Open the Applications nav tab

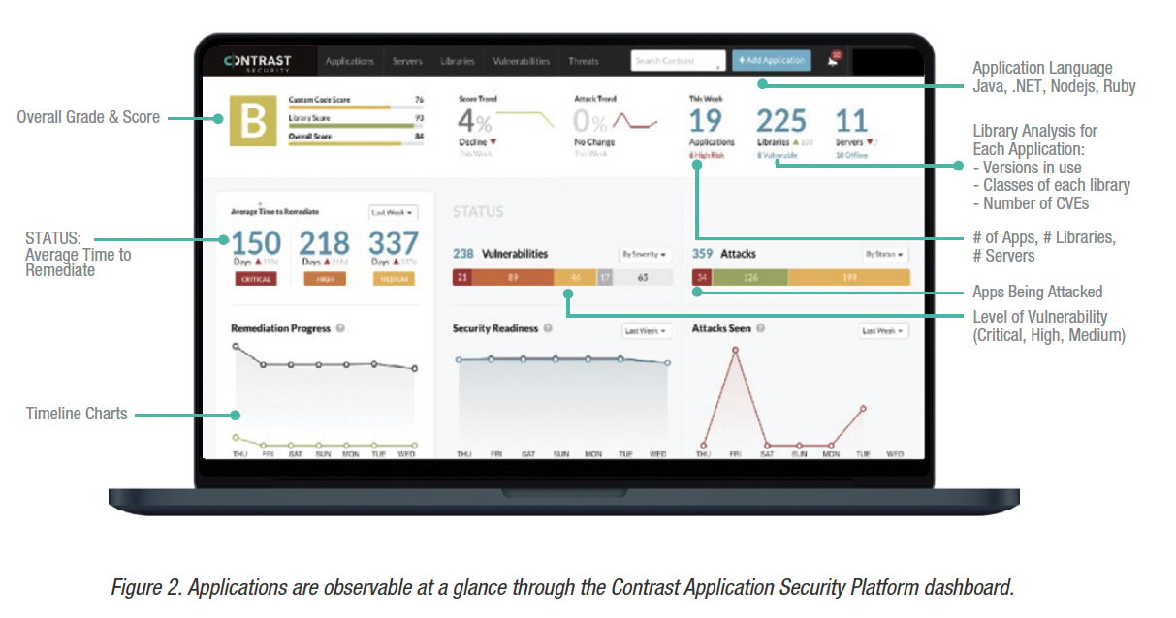(x=350, y=61)
